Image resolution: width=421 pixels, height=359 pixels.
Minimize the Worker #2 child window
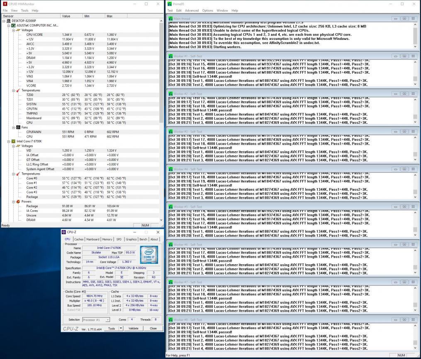pyautogui.click(x=396, y=94)
